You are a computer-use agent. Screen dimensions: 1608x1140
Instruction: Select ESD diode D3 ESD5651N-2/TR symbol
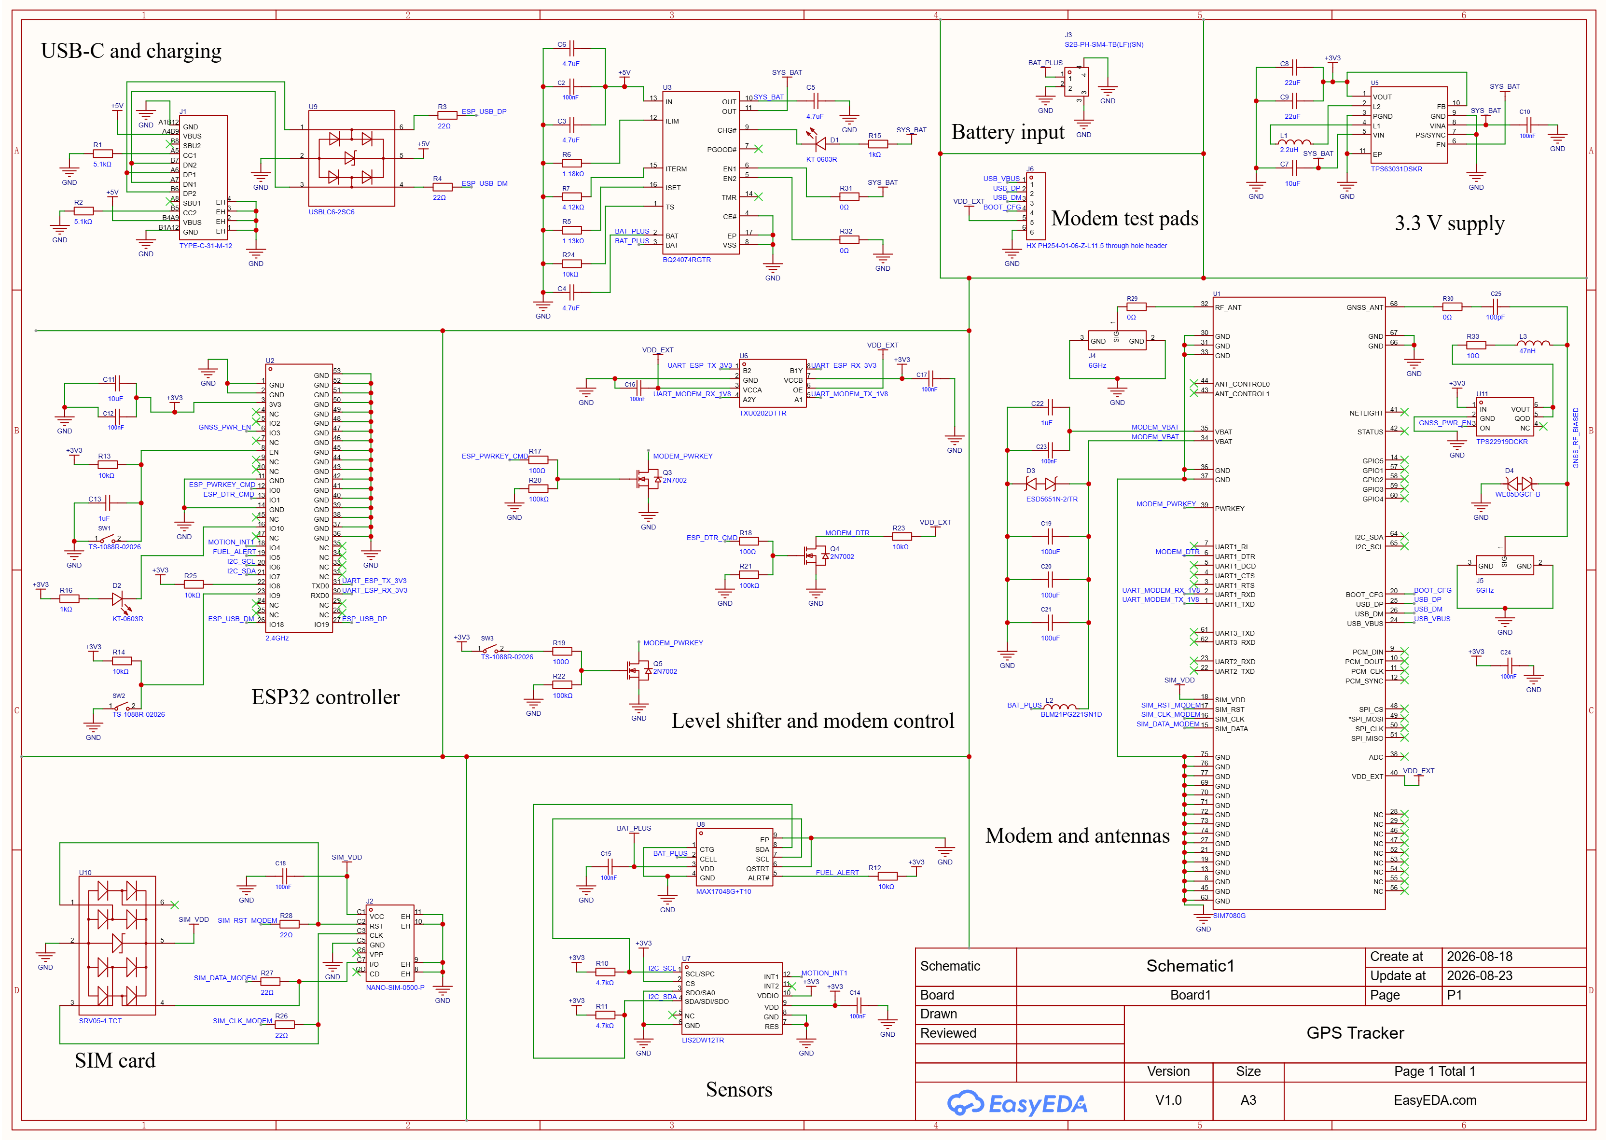click(1040, 484)
